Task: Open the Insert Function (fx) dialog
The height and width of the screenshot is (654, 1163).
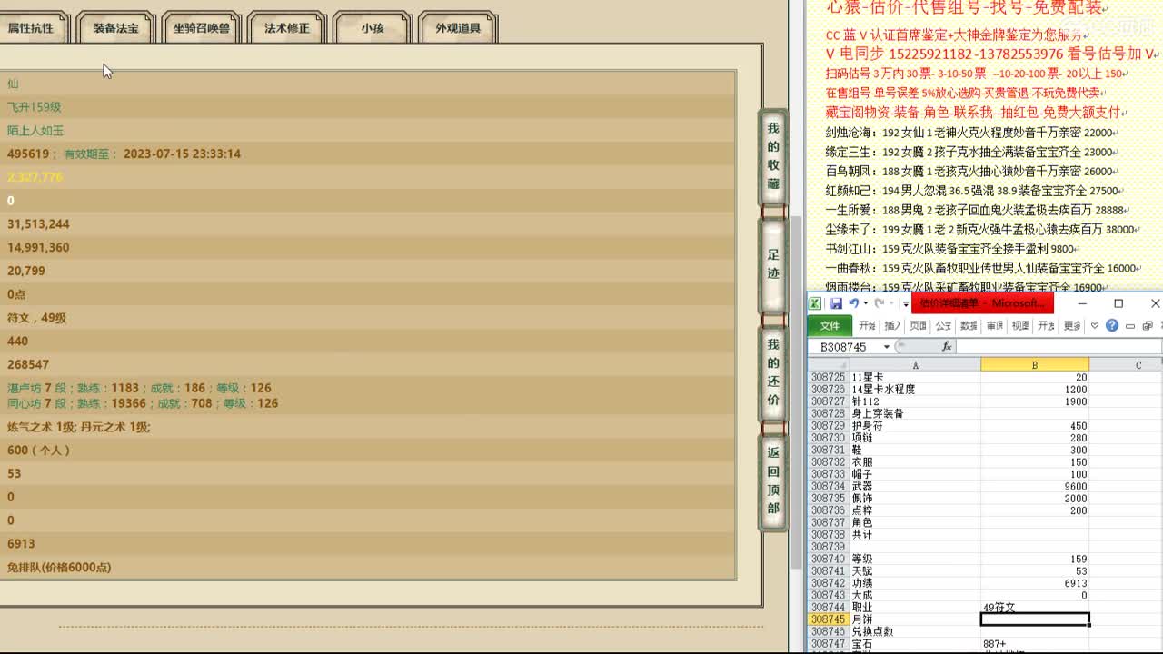Action: [947, 345]
